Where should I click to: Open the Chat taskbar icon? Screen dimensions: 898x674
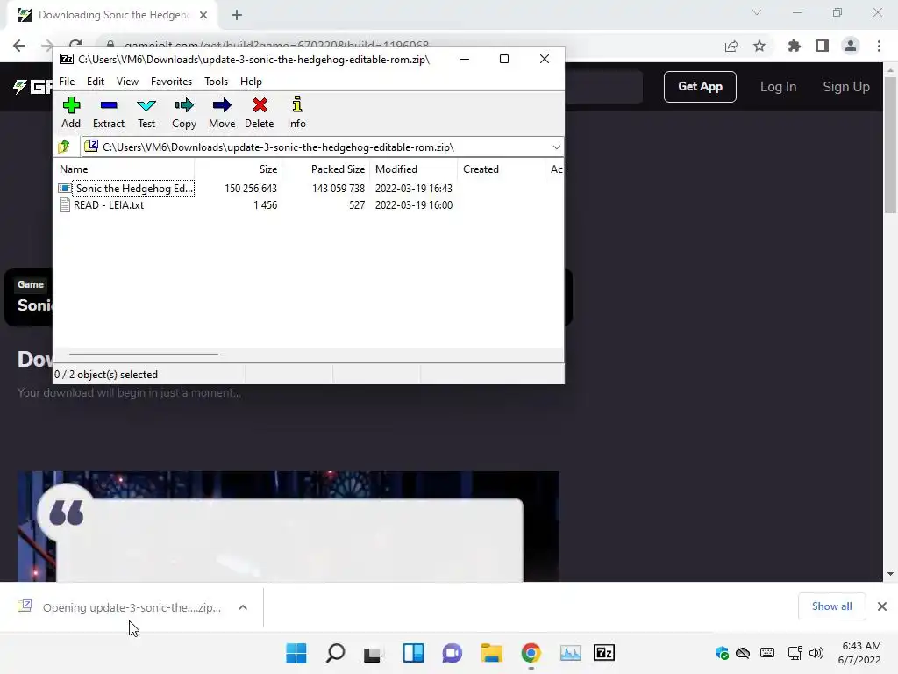(452, 653)
